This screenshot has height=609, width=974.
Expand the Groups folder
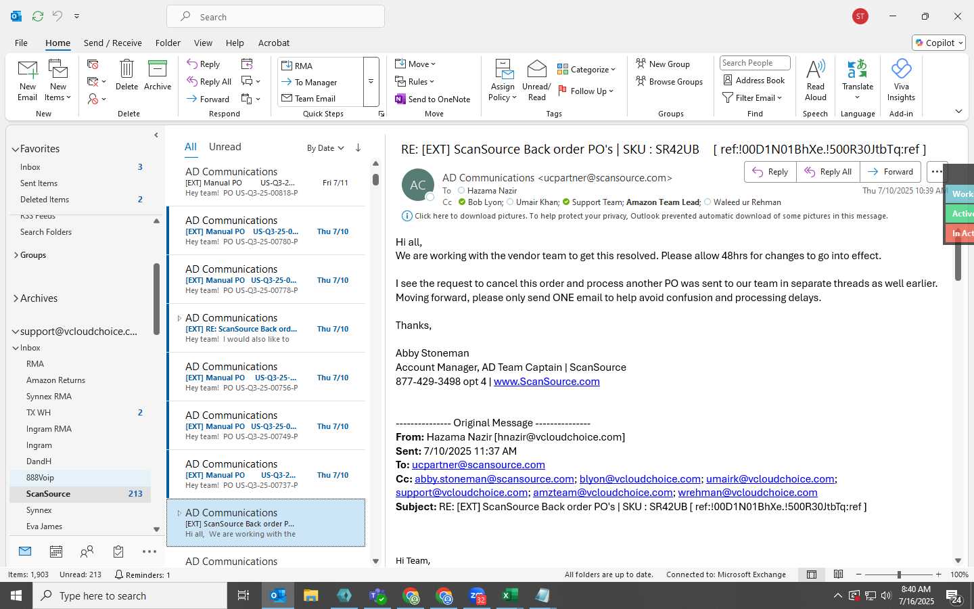16,255
